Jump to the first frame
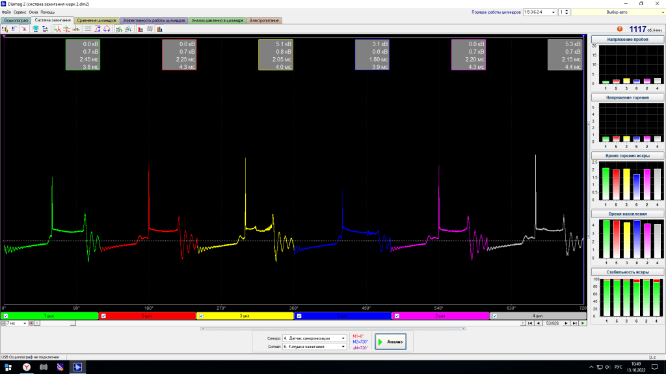666x374 pixels. click(x=530, y=323)
